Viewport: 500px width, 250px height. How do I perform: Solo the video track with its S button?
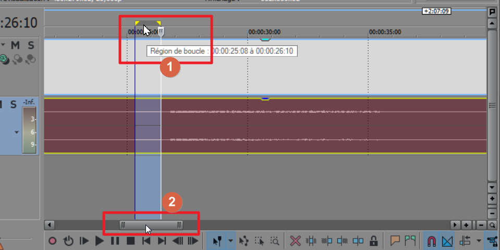pos(31,46)
